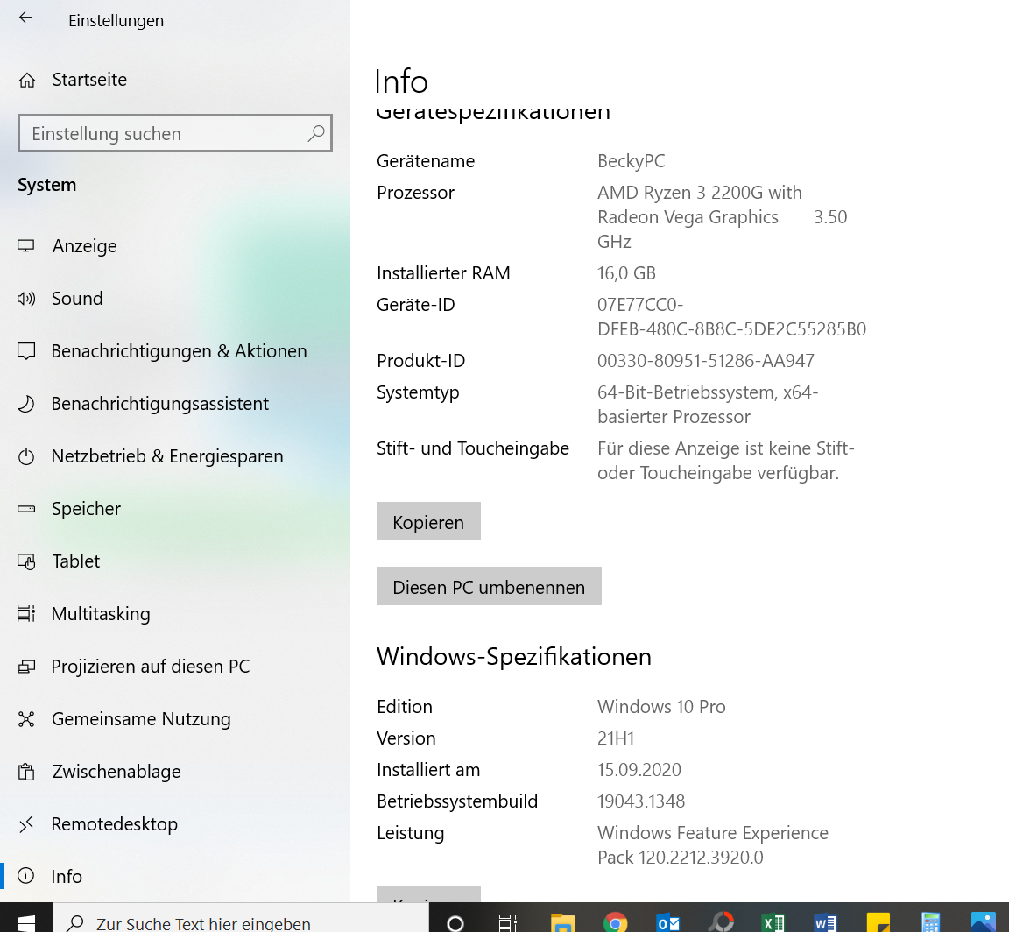This screenshot has width=1009, height=932.
Task: Click the Geräte-ID value starting 07E77CC0
Action: tap(731, 317)
